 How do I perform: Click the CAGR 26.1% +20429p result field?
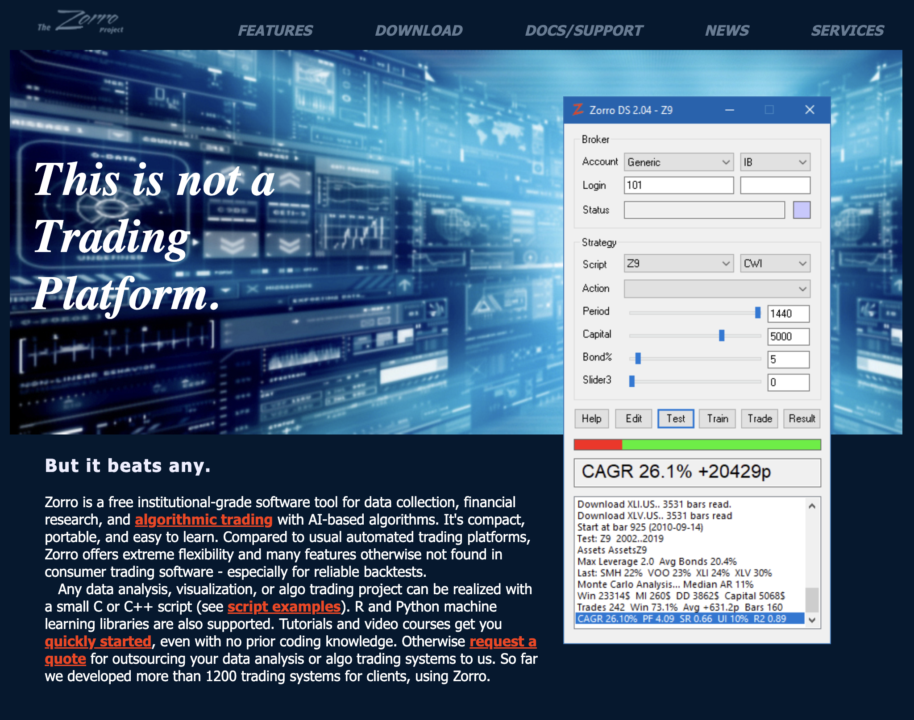click(x=697, y=472)
